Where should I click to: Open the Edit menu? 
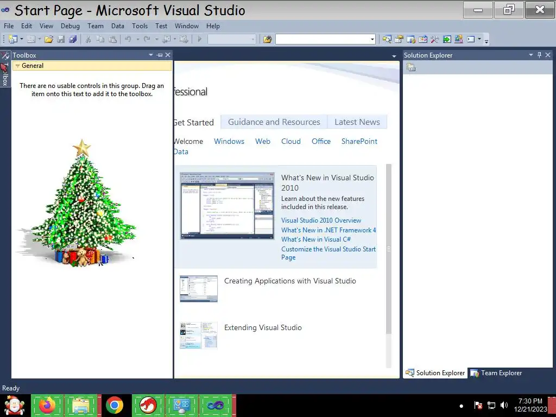[x=27, y=26]
